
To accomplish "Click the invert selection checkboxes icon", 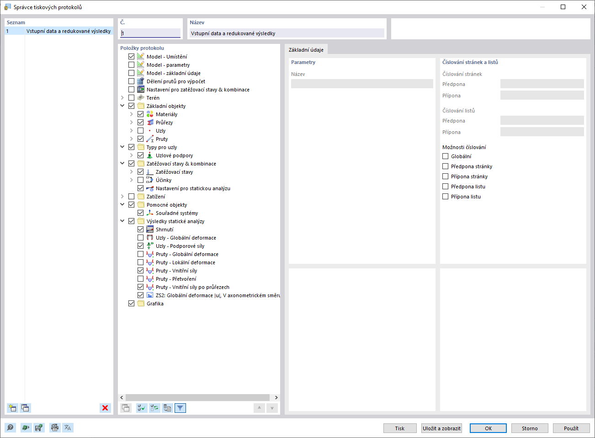I will tap(154, 408).
